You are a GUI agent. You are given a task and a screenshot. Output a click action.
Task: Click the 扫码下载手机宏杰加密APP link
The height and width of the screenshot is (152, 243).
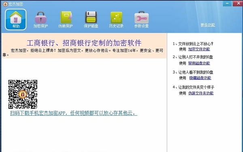[74, 113]
